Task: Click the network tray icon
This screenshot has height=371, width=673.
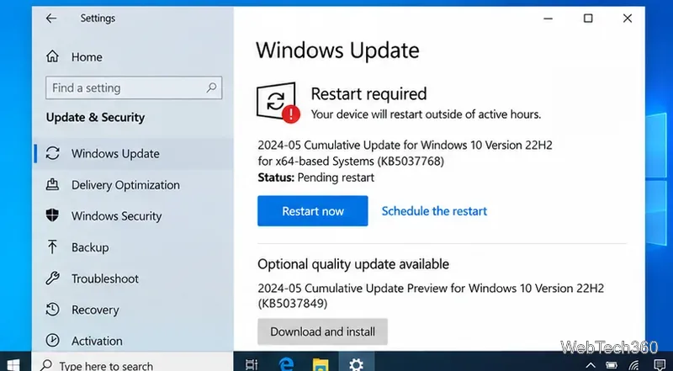Action: pos(633,366)
